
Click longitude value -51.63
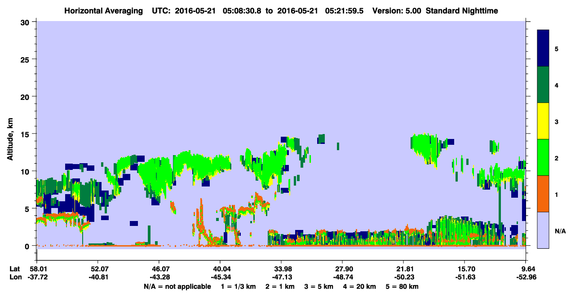pos(465,277)
